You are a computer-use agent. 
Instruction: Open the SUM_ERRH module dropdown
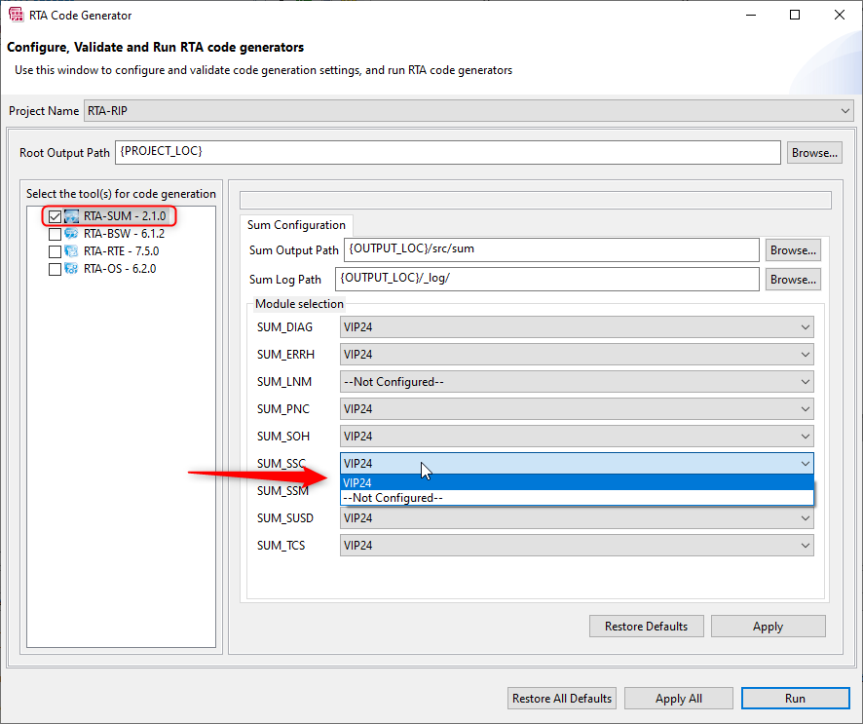577,355
